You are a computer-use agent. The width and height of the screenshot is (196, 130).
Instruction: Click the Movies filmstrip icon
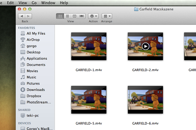point(23,71)
